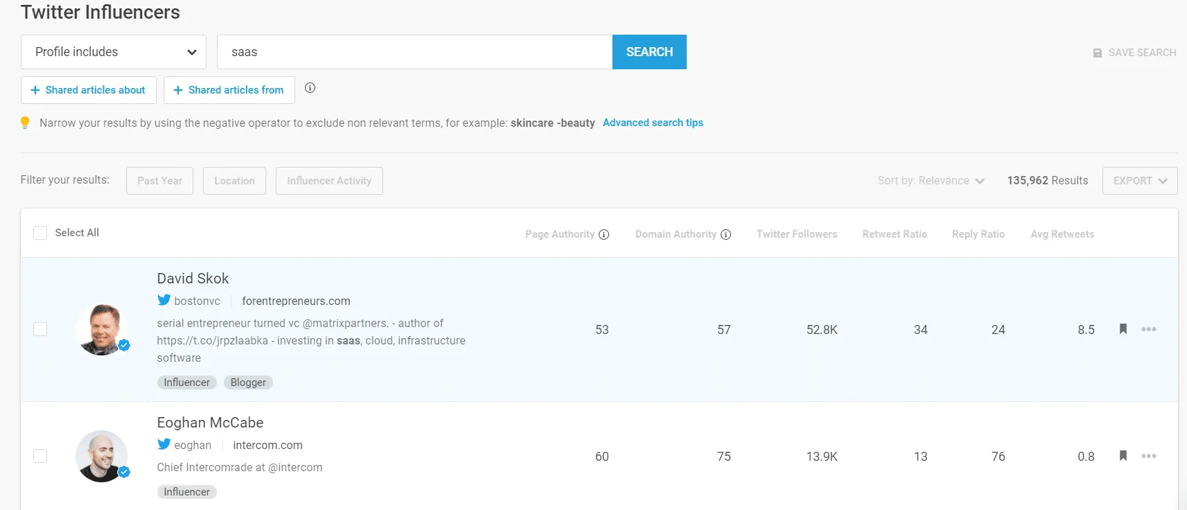The height and width of the screenshot is (510, 1187).
Task: Open the Past Year filter
Action: coord(159,181)
